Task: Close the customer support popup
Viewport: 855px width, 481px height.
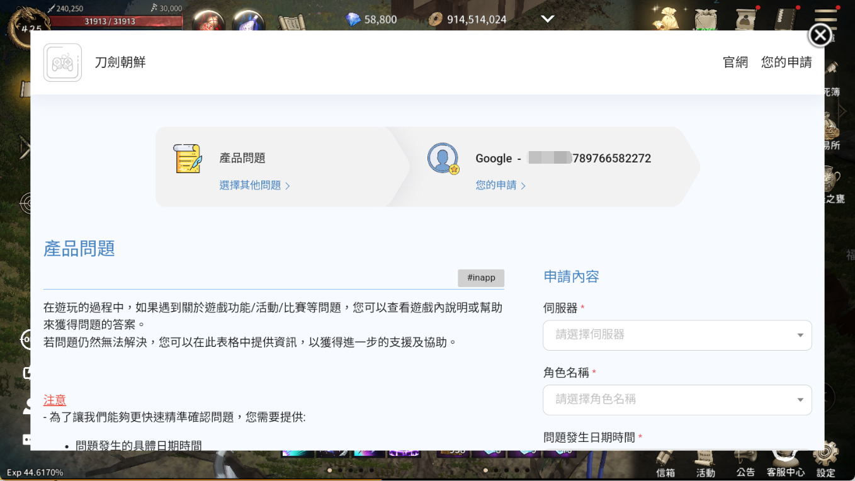Action: (x=820, y=35)
